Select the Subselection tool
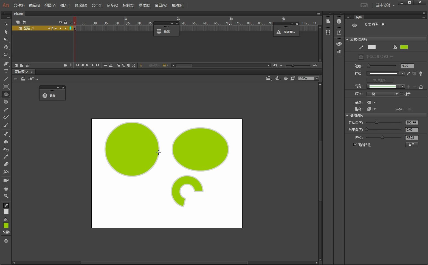 (x=6, y=32)
